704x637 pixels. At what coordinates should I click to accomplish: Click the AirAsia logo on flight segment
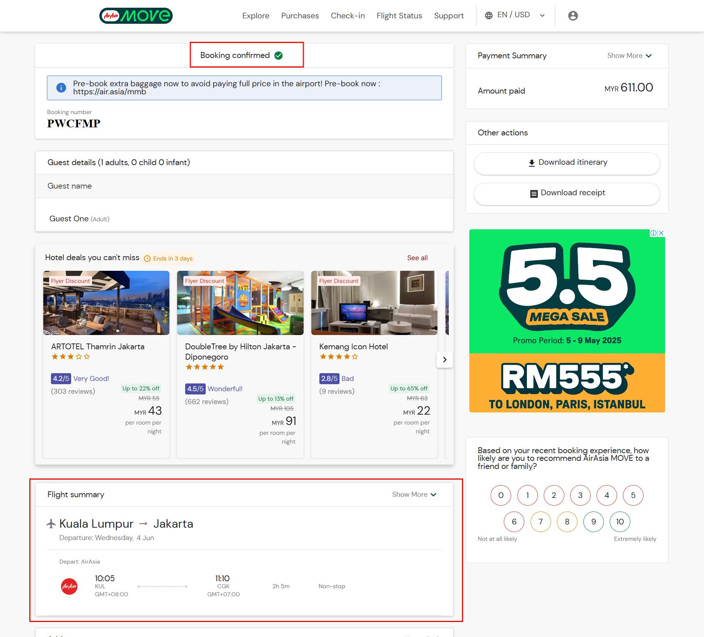tap(69, 586)
